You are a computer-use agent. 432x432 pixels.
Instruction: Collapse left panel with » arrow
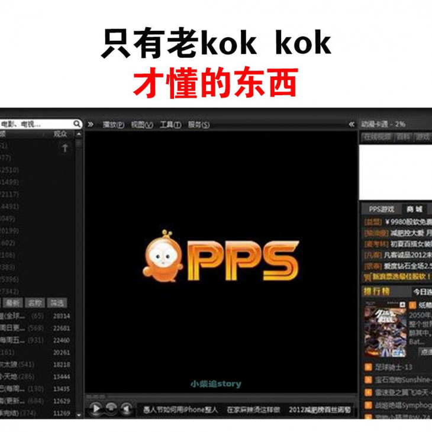pos(91,124)
